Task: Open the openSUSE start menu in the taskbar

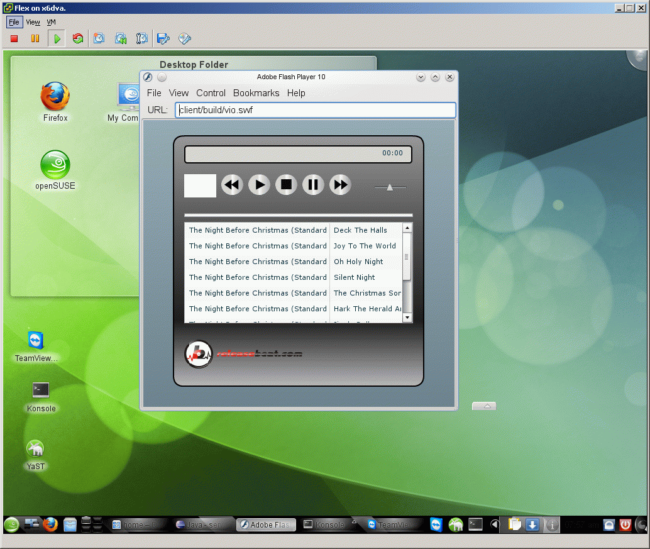Action: (11, 525)
